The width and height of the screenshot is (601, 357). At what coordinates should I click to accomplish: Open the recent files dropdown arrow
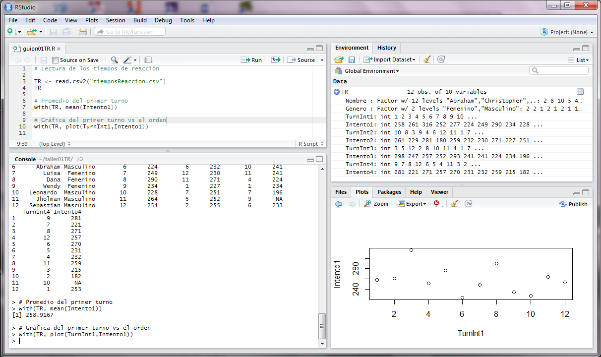pos(41,32)
